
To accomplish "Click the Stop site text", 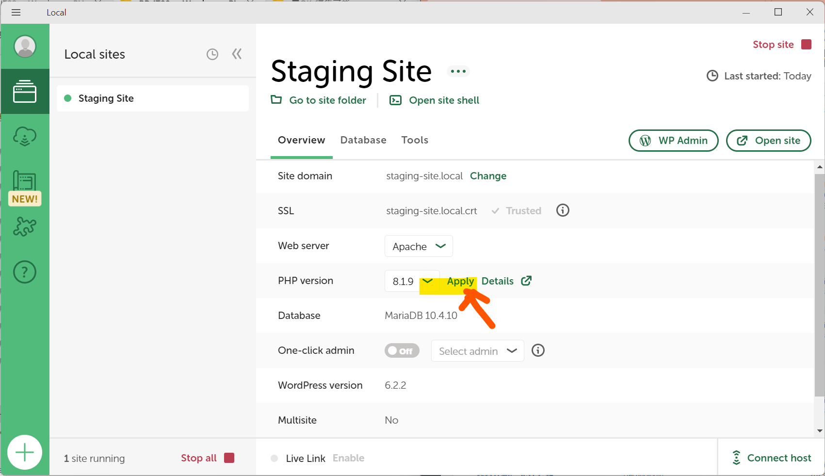I will coord(773,45).
